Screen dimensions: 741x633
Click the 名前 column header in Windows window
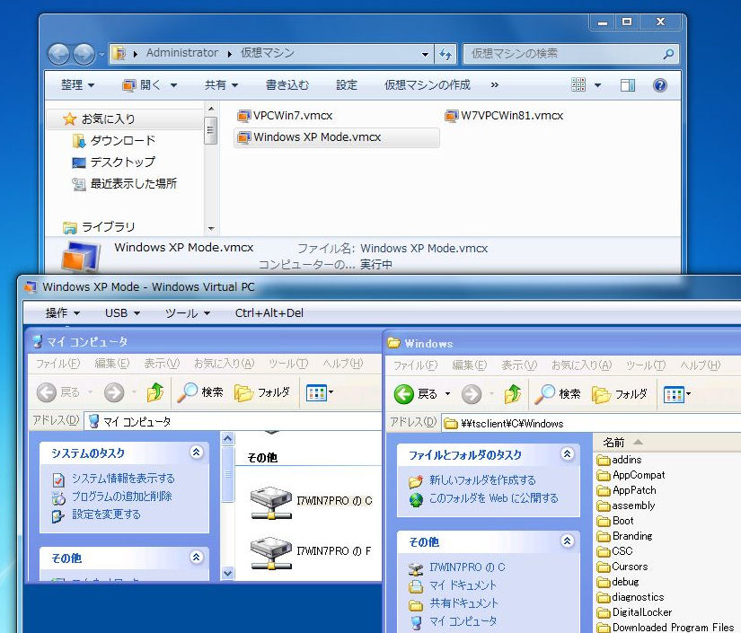613,443
